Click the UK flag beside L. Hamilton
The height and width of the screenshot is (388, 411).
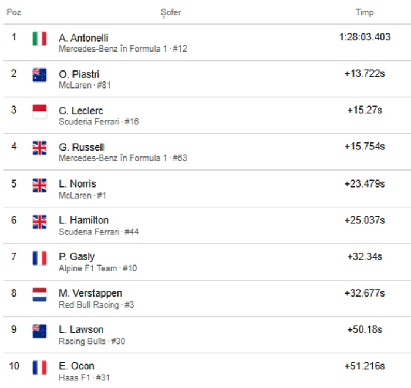[x=39, y=221]
